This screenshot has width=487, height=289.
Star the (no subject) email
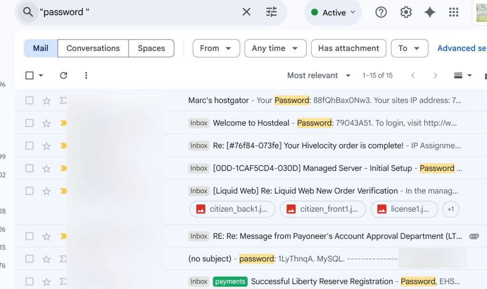coord(47,259)
